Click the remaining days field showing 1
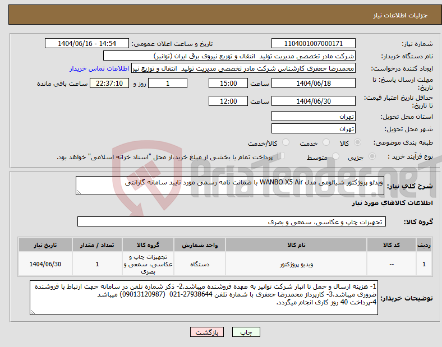 coord(168,84)
